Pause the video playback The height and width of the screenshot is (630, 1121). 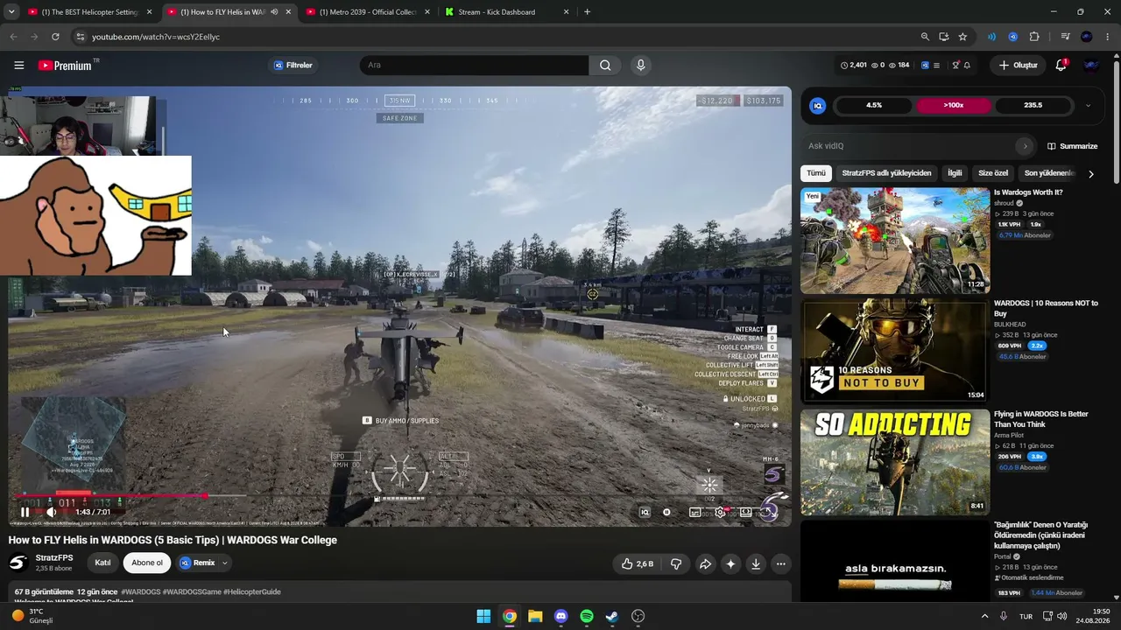coord(25,513)
